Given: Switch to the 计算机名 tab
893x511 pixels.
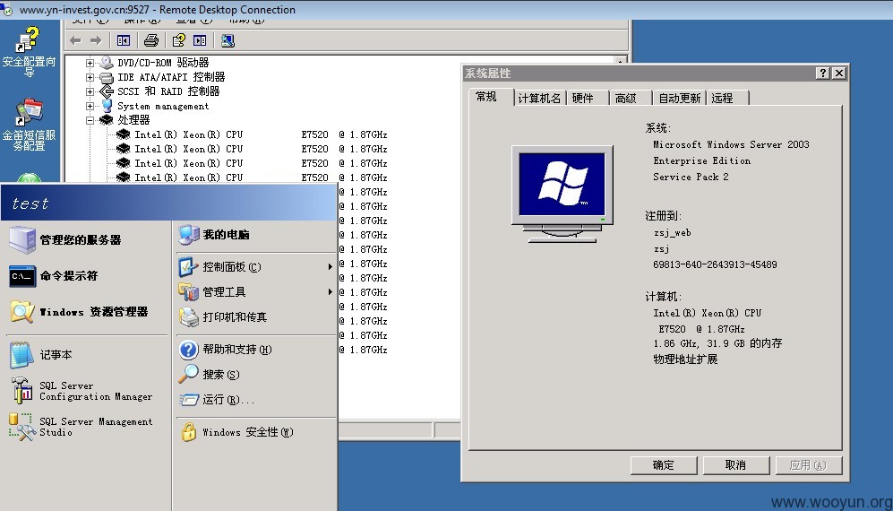Looking at the screenshot, I should [539, 98].
